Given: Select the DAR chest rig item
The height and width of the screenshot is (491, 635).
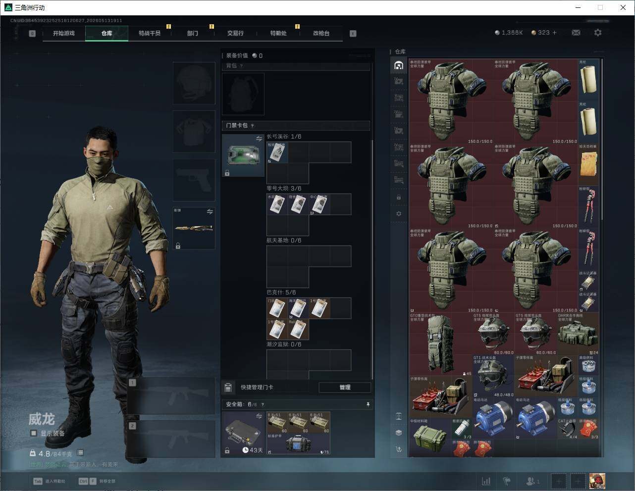Looking at the screenshot, I should tap(578, 334).
